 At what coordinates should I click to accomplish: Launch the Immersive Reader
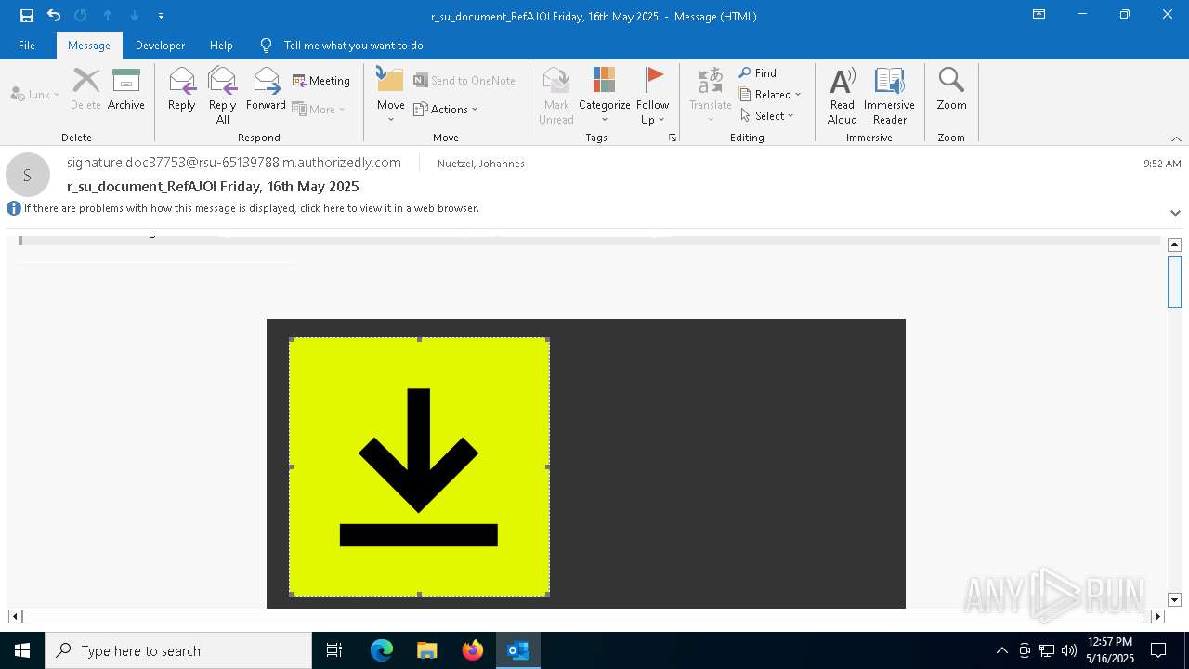(889, 95)
